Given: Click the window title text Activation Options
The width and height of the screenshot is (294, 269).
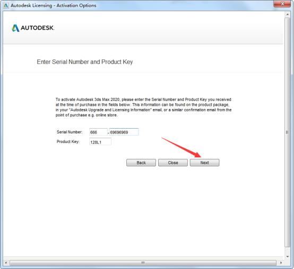Looking at the screenshot, I should point(76,5).
